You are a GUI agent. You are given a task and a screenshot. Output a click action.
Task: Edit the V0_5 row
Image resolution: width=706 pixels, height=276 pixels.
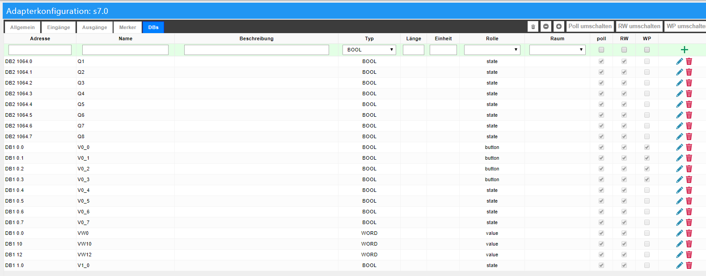click(680, 201)
